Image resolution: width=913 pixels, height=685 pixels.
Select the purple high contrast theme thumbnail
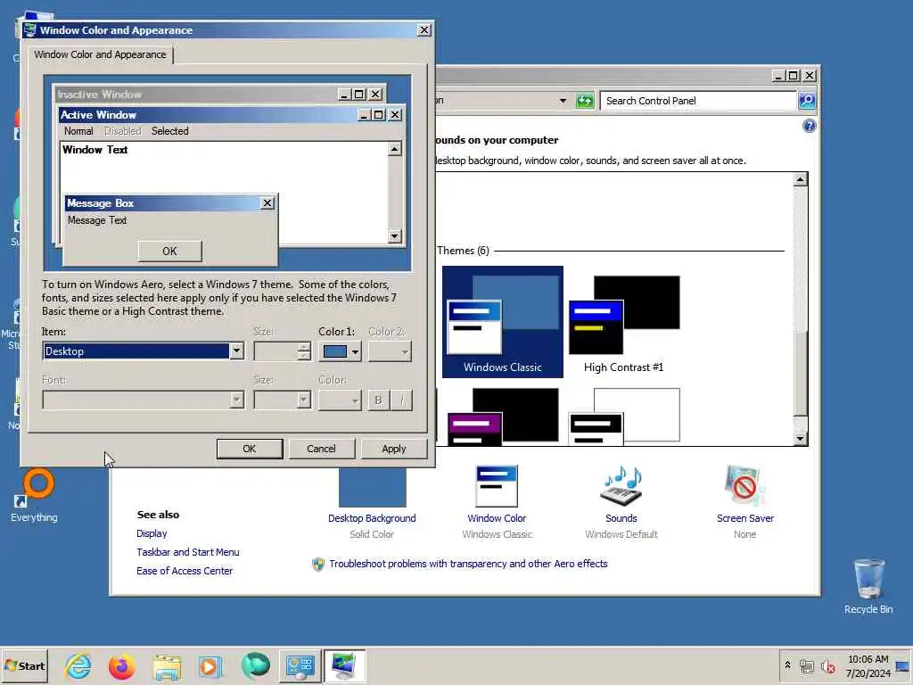coord(503,416)
